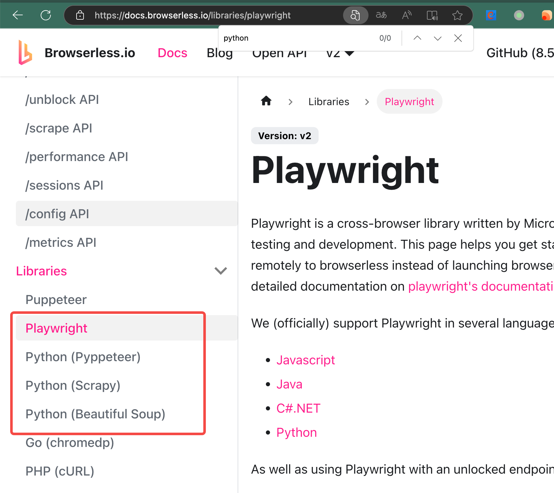Click the find bar text field containing 'python'
Viewport: 554px width, 493px height.
(299, 38)
